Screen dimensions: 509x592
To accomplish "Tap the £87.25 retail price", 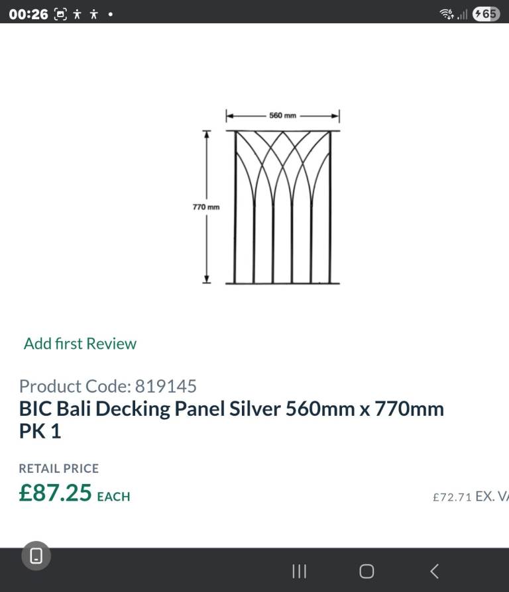I will (x=55, y=493).
